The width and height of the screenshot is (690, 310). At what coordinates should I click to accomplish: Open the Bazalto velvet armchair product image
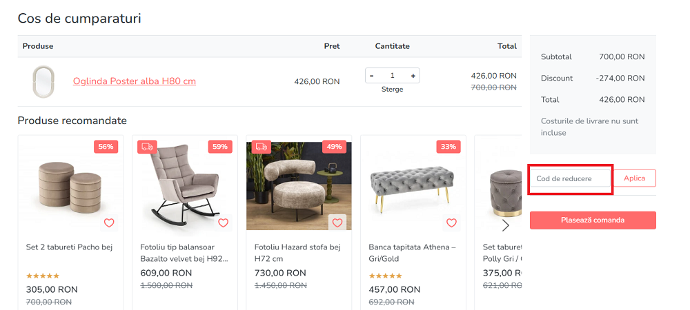(x=184, y=186)
